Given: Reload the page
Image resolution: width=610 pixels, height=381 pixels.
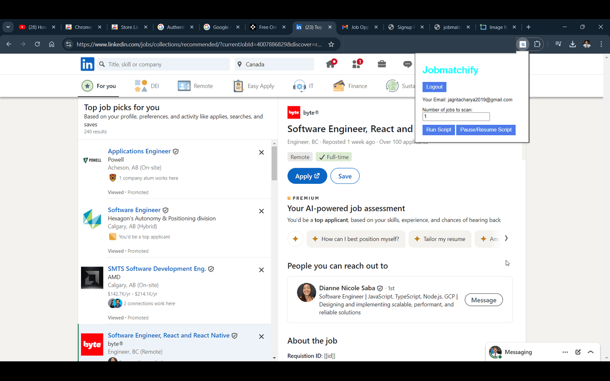Looking at the screenshot, I should (37, 44).
